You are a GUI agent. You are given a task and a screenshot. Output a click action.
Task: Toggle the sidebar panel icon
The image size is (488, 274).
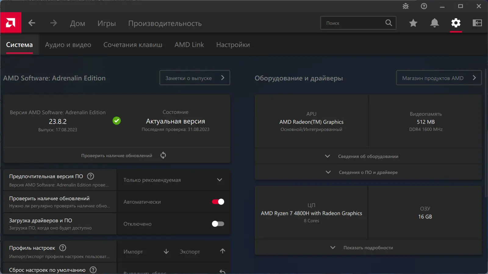point(477,23)
